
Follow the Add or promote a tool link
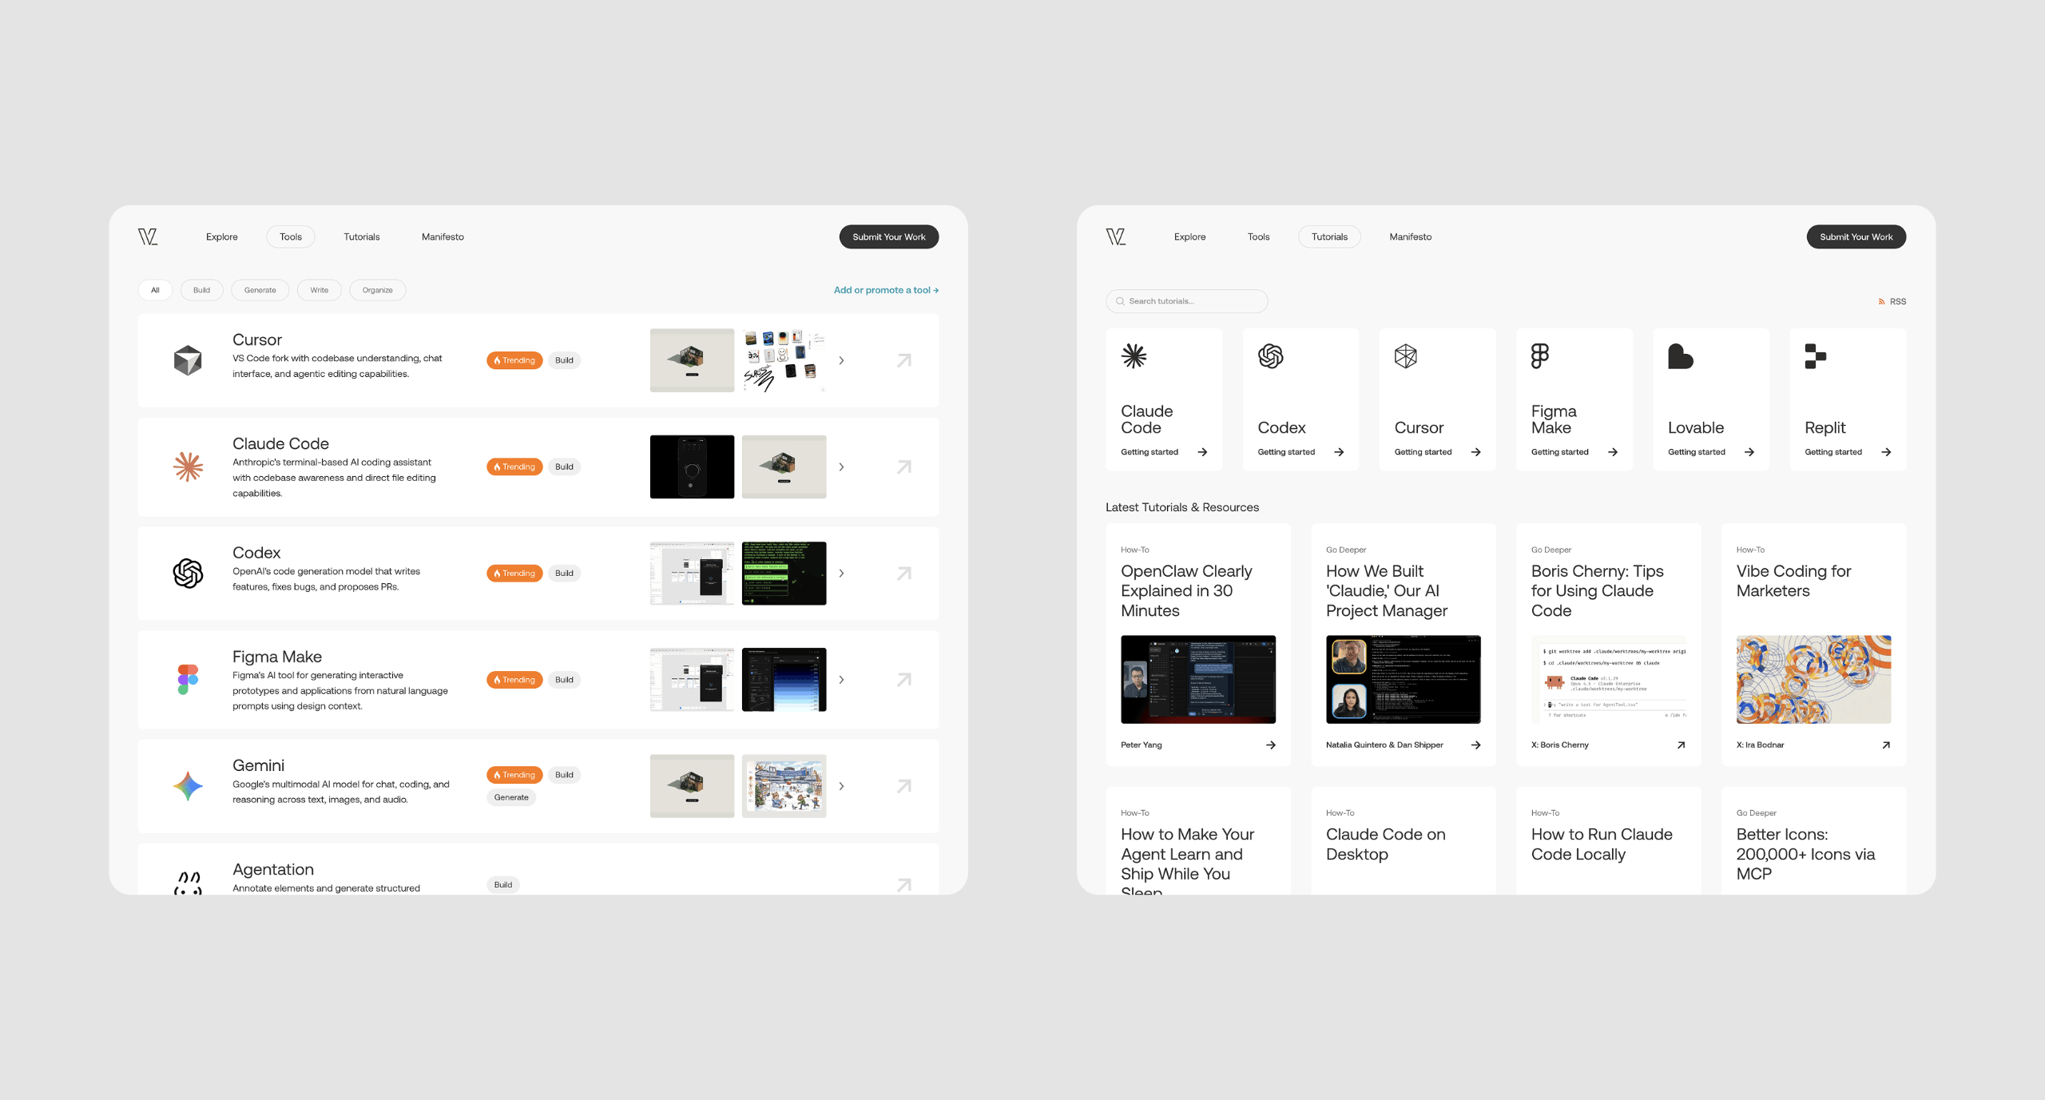pos(886,290)
